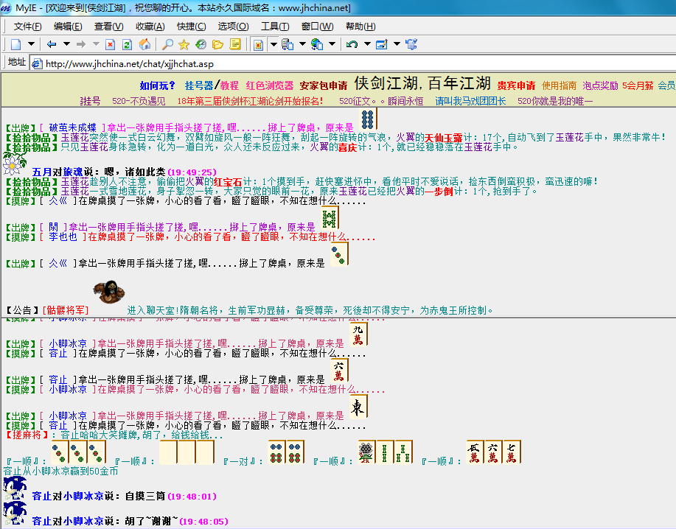Go back with the blue back arrow
This screenshot has width=676, height=529.
pyautogui.click(x=52, y=44)
